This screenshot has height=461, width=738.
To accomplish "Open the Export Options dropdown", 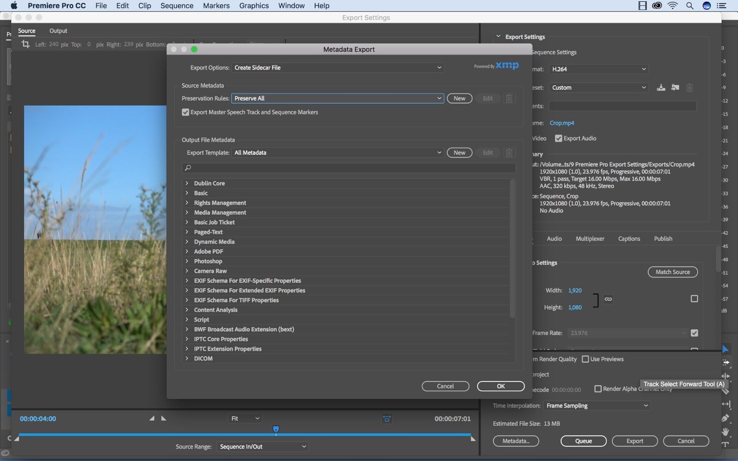I will point(338,67).
